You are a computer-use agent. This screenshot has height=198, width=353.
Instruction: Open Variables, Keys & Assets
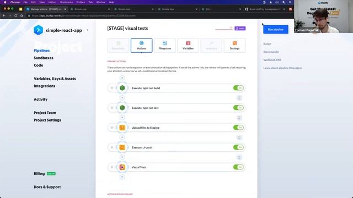point(55,79)
